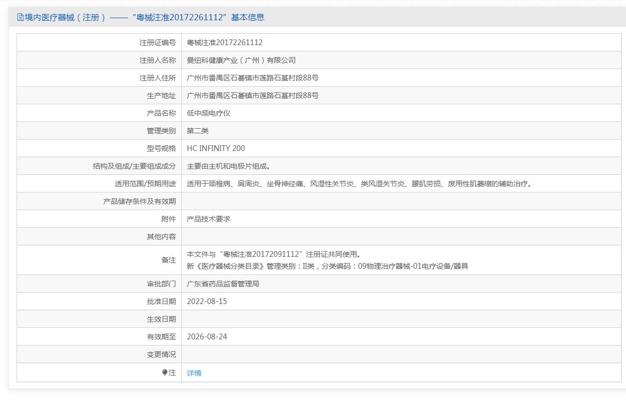Click the remark line about 医疗器械分类目录
This screenshot has height=400, width=626.
tap(327, 266)
